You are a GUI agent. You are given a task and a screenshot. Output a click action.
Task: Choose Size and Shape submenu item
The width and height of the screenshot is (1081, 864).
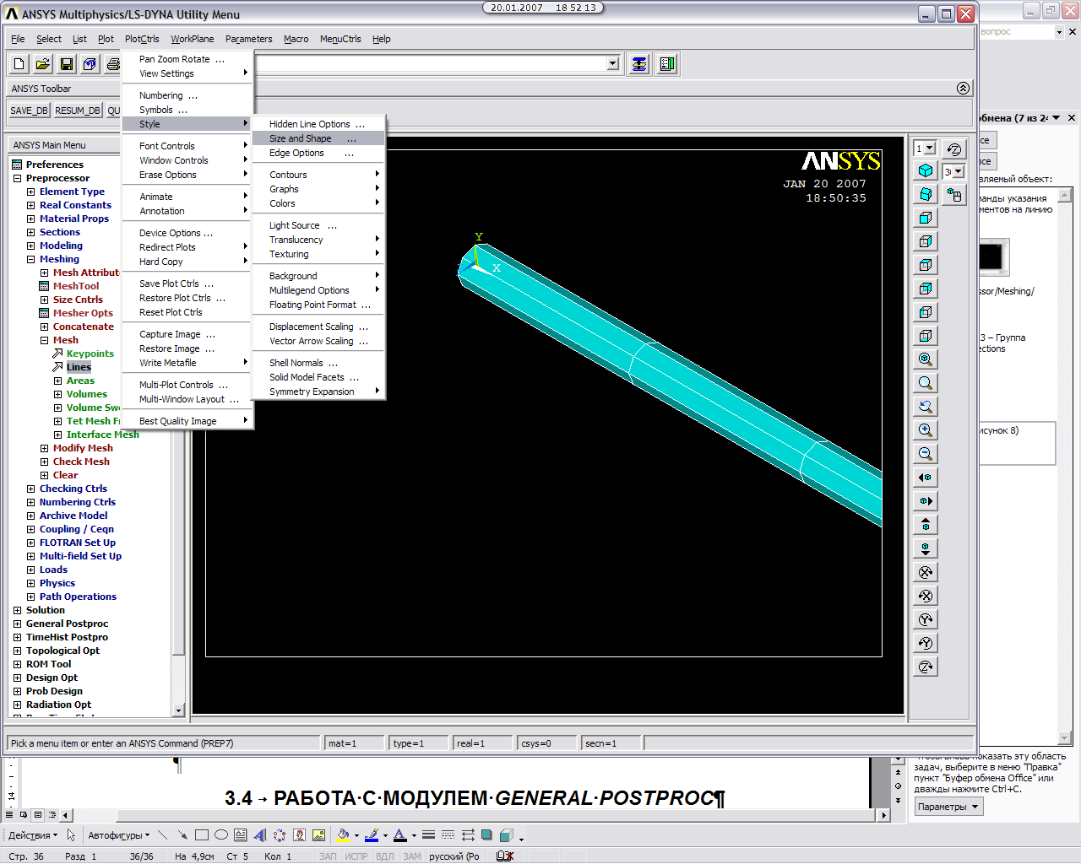click(318, 138)
